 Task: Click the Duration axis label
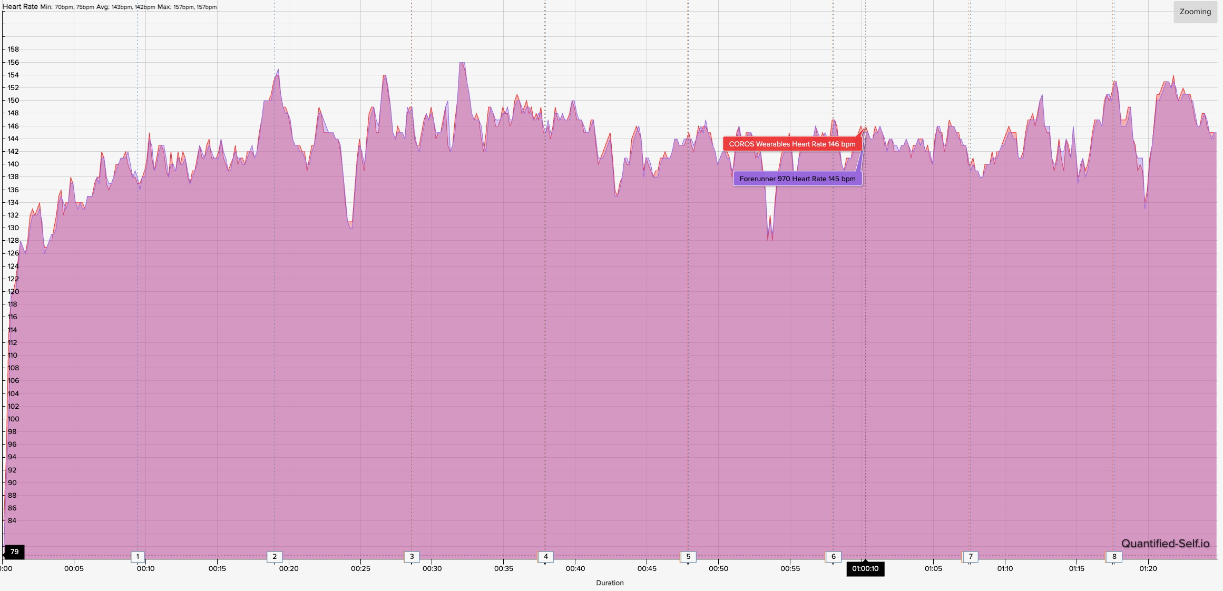tap(610, 583)
